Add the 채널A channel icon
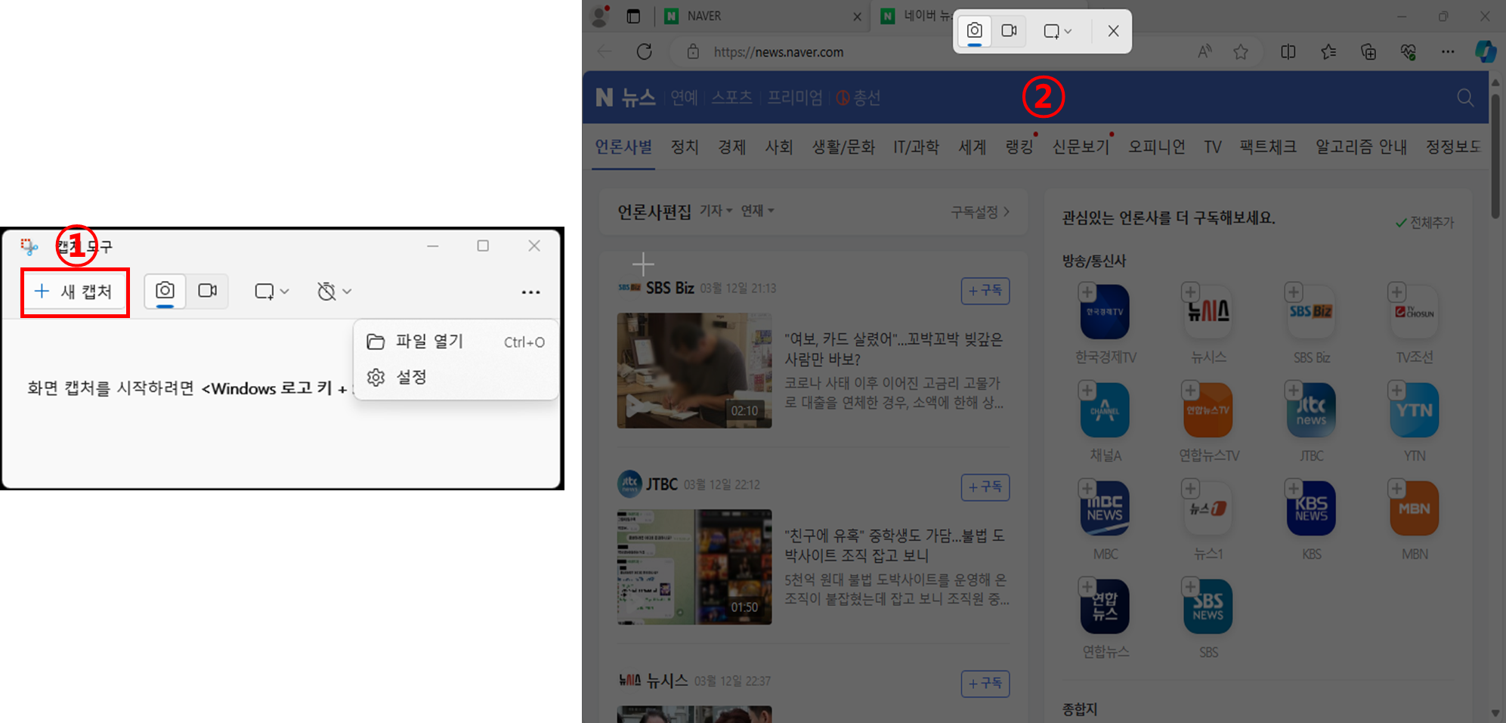 pos(1105,409)
